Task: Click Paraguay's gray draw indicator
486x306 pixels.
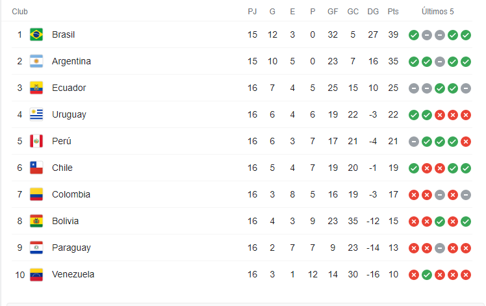Action: [440, 248]
